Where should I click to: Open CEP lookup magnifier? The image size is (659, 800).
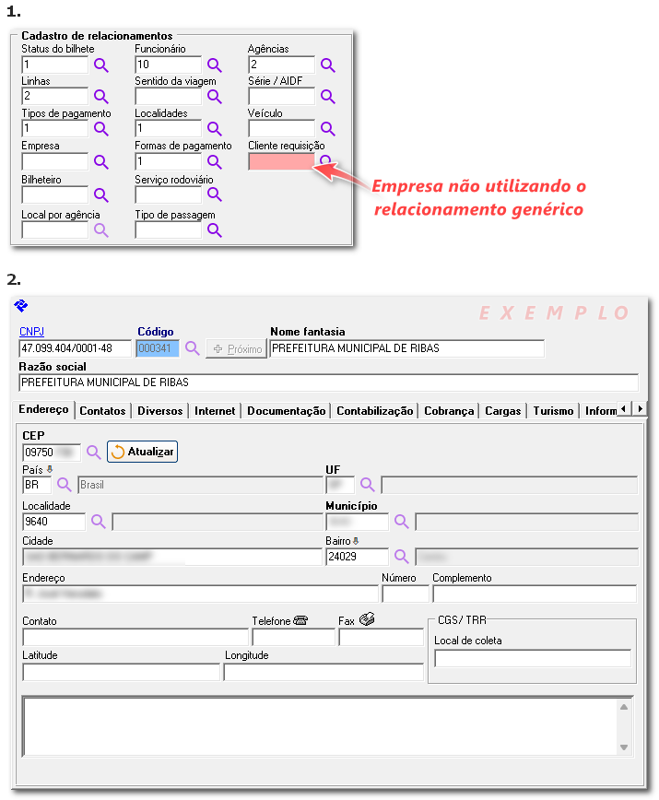click(x=93, y=452)
